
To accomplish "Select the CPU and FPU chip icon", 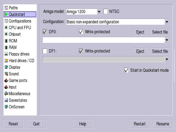I will [6, 28].
